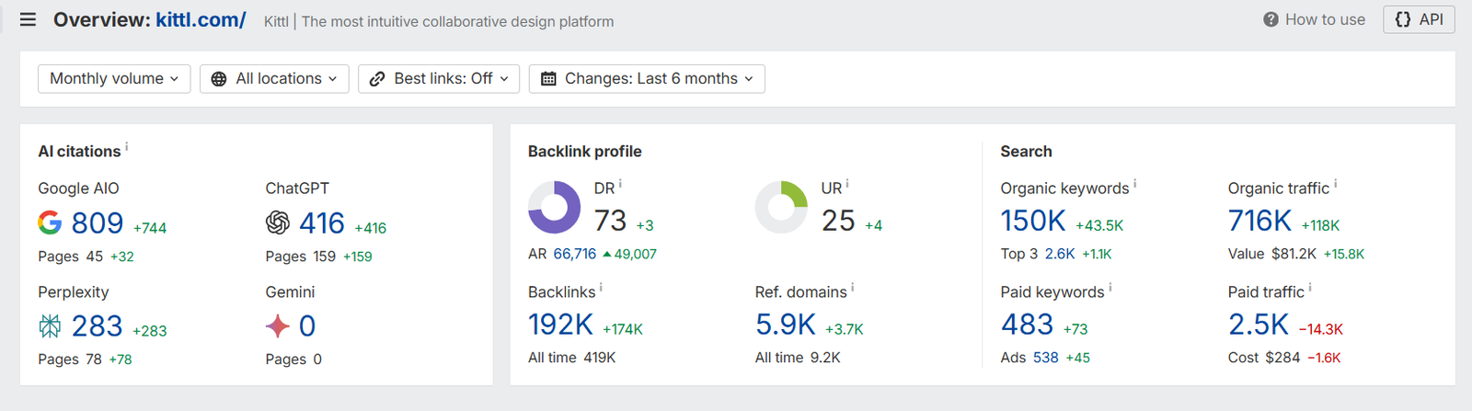Open the 2.5K paid traffic report
Image resolution: width=1472 pixels, height=411 pixels.
click(x=1259, y=324)
